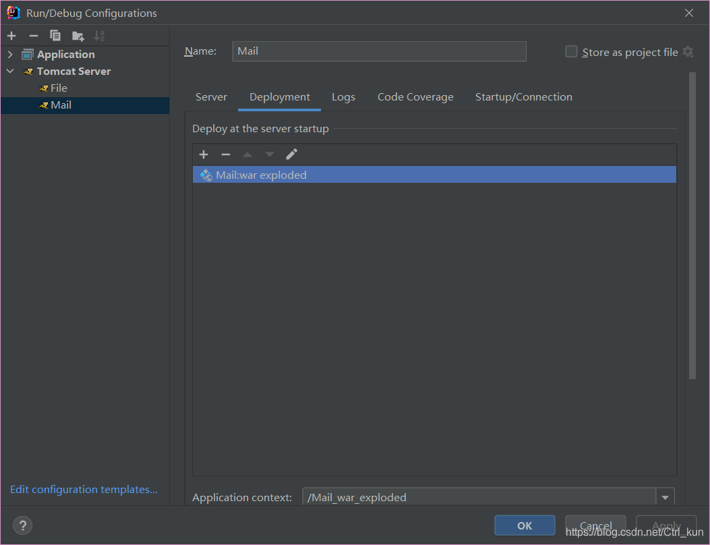710x545 pixels.
Task: Switch to the Deployment tab
Action: (x=279, y=97)
